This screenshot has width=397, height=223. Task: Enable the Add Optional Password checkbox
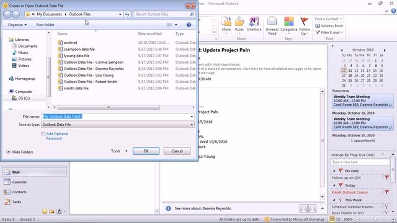43,134
